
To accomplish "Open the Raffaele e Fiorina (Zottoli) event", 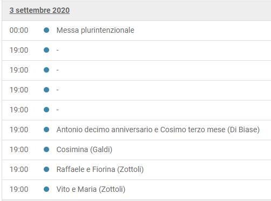I will (100, 169).
